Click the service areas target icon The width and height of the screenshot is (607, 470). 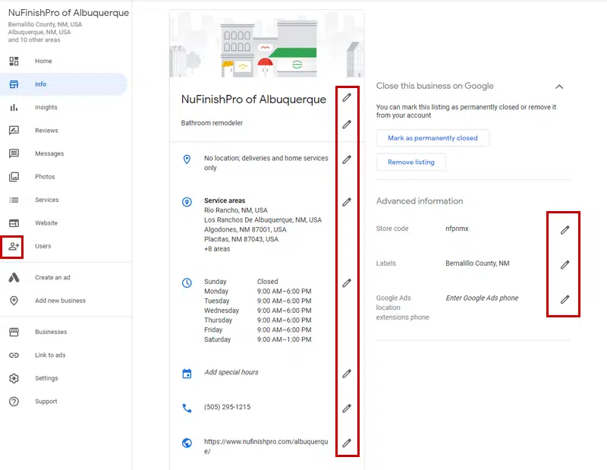pos(187,202)
